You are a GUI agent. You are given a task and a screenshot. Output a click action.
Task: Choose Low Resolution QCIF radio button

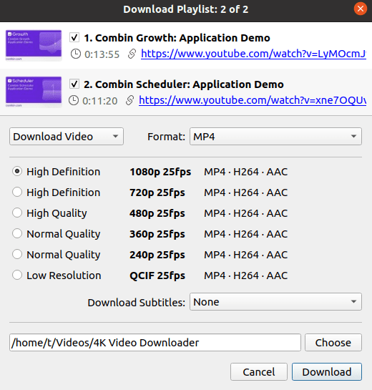tap(17, 275)
